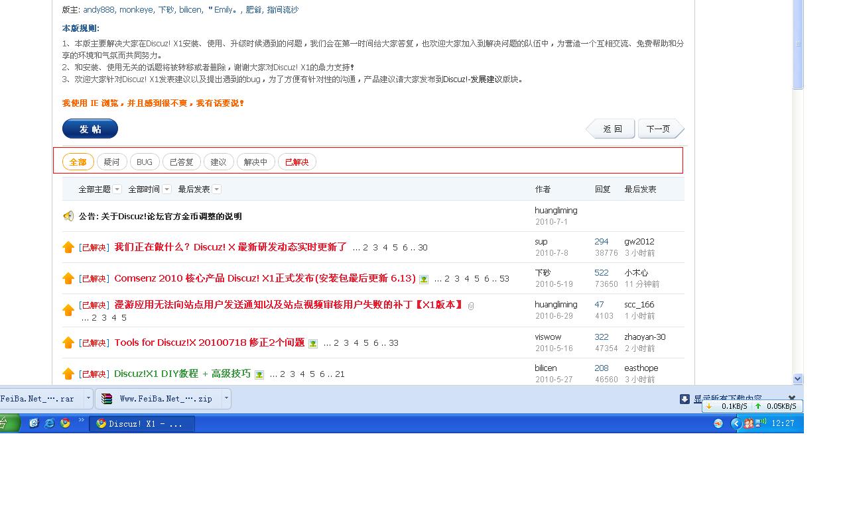Go to 下一页 next page

point(661,129)
